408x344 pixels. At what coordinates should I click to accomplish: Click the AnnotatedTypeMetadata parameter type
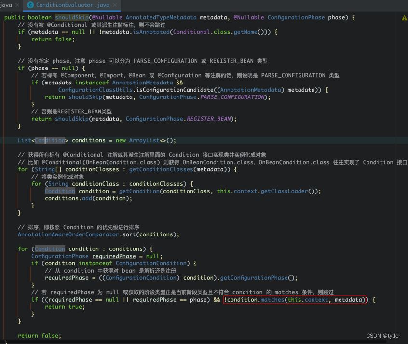pyautogui.click(x=161, y=17)
